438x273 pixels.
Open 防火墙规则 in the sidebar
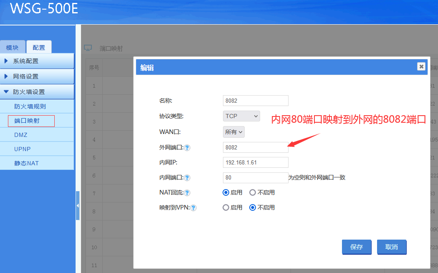point(30,106)
